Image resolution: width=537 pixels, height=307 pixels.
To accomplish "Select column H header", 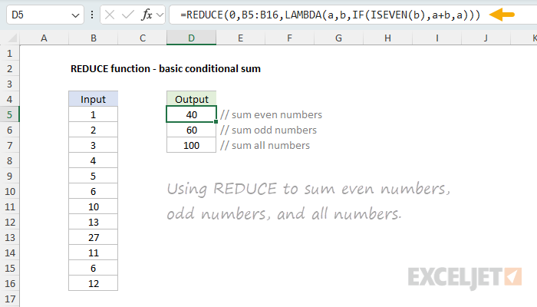I will (387, 38).
